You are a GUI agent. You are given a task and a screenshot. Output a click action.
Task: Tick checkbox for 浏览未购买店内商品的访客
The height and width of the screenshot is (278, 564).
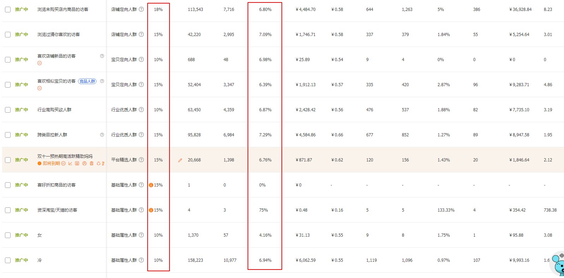click(x=8, y=10)
